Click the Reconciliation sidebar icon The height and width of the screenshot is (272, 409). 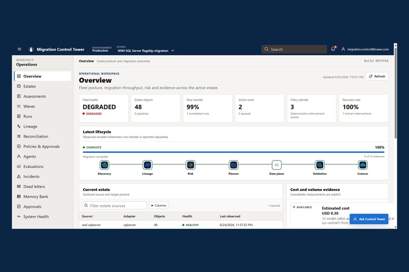tap(19, 136)
